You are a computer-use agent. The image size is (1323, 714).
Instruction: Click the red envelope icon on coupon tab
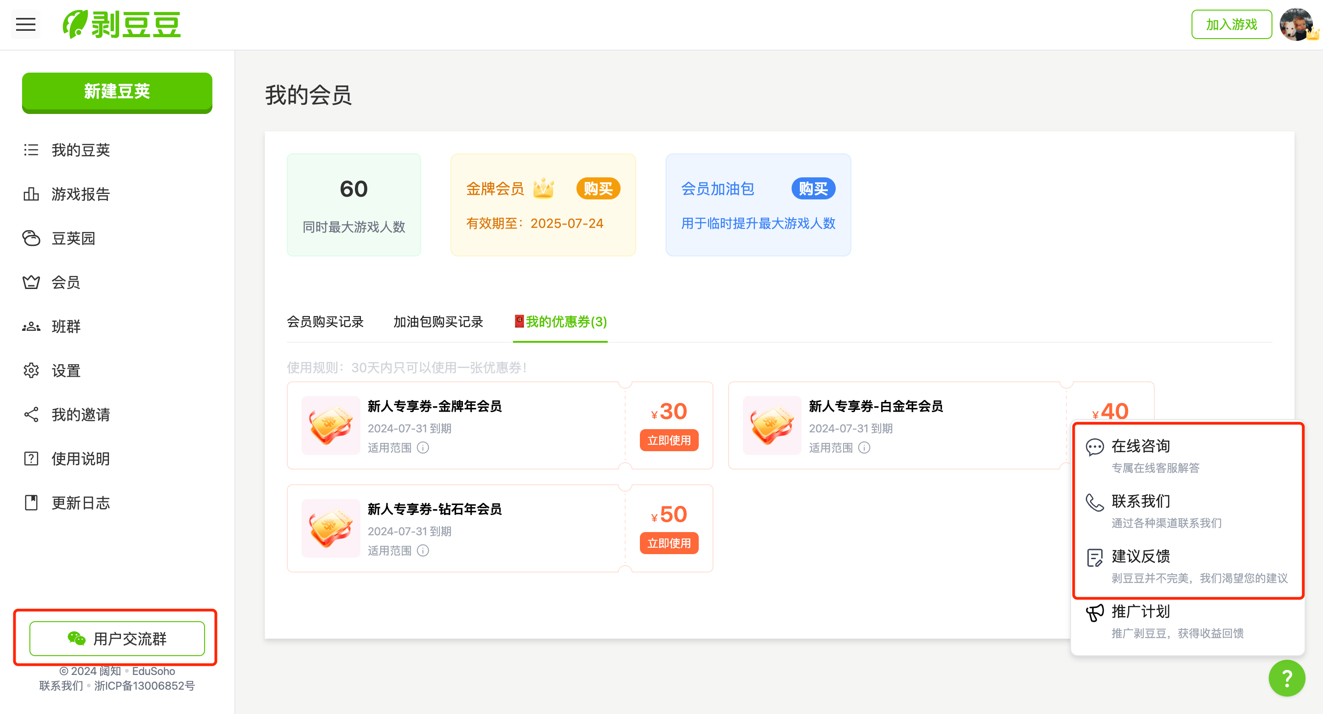pos(519,321)
